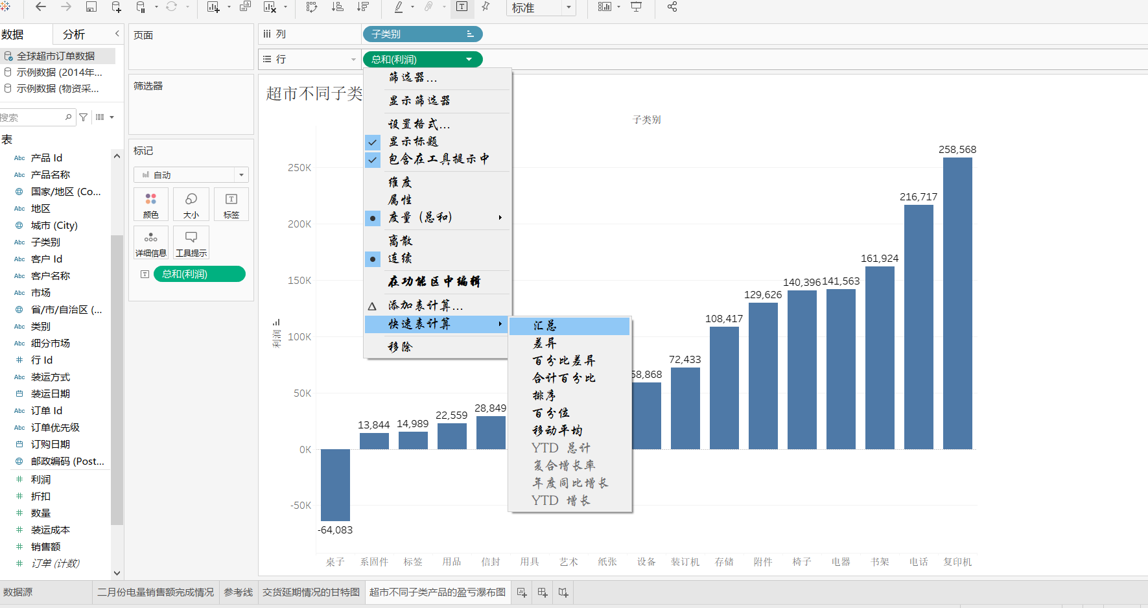Open dropdown next to highlight pen
The image size is (1148, 608).
(x=413, y=6)
